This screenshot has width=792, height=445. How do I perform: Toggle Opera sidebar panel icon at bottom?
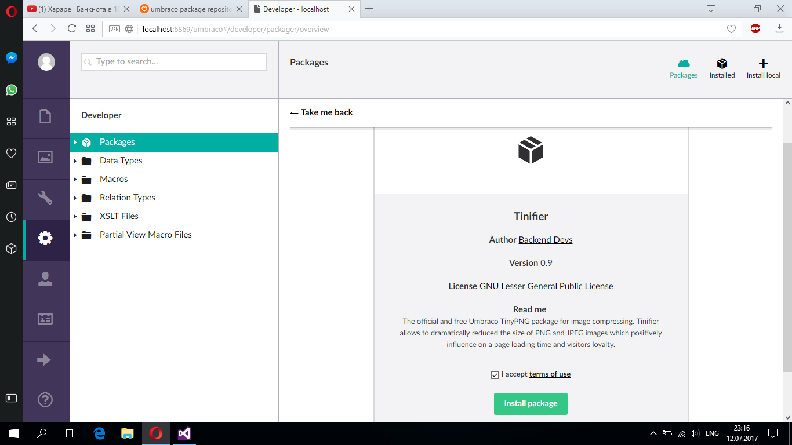(12, 398)
